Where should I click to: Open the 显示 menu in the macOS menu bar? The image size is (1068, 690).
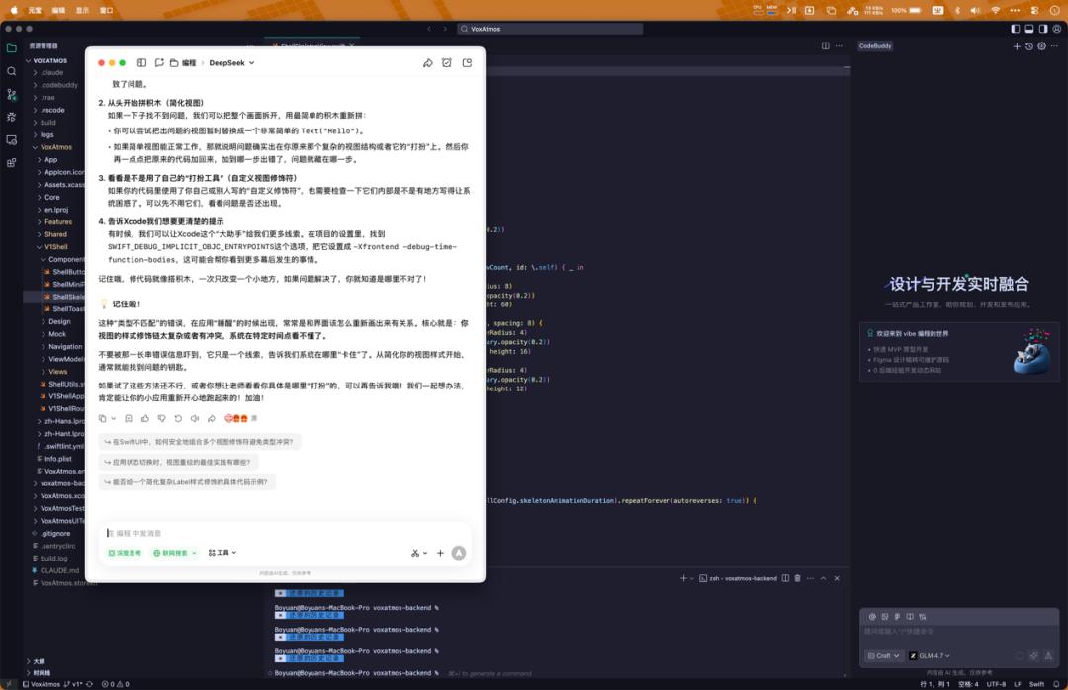pyautogui.click(x=82, y=10)
